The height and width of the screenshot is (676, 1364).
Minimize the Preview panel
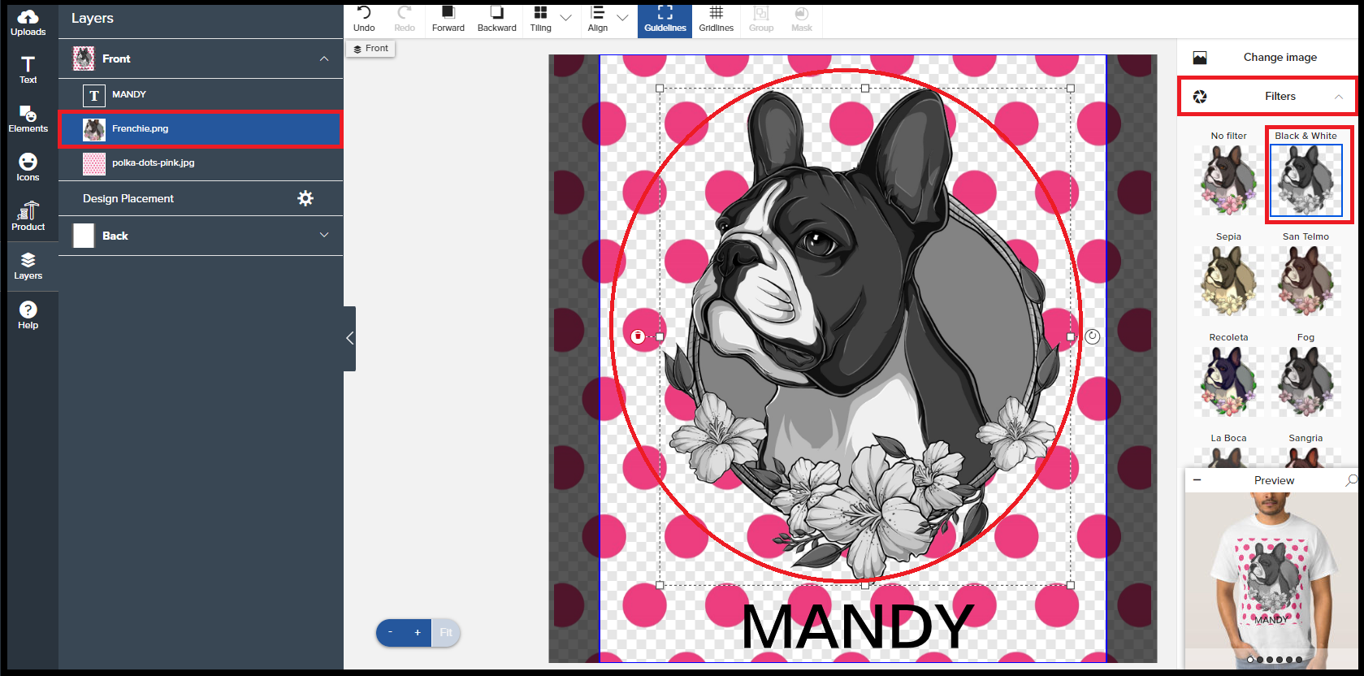[x=1197, y=480]
